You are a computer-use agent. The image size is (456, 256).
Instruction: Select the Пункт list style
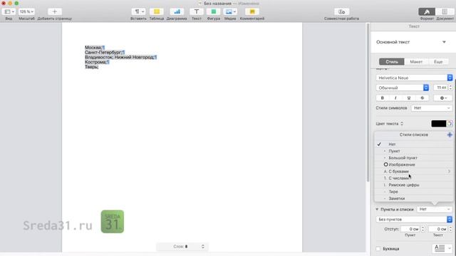pos(413,151)
